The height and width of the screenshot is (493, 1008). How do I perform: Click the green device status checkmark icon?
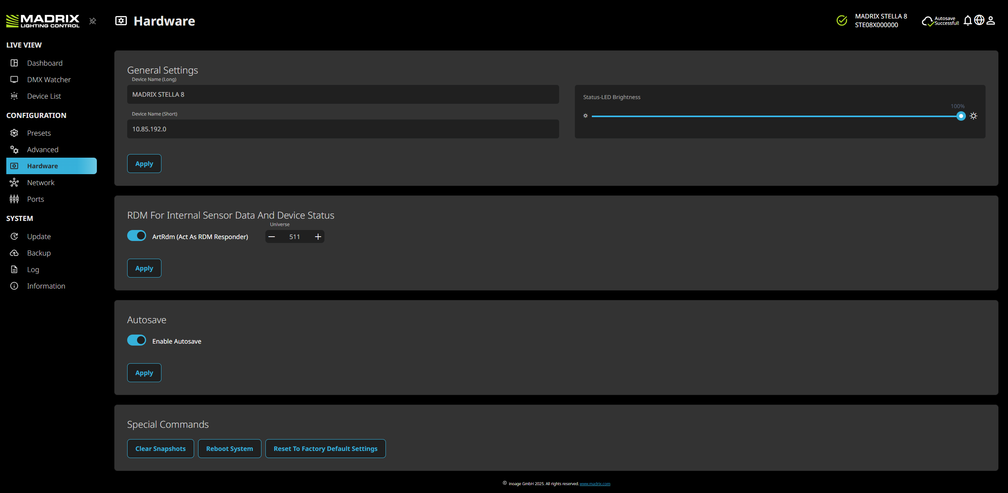point(842,20)
